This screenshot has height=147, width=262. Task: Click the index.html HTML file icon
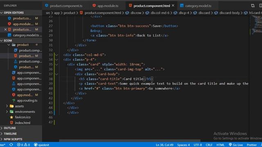tap(11, 122)
